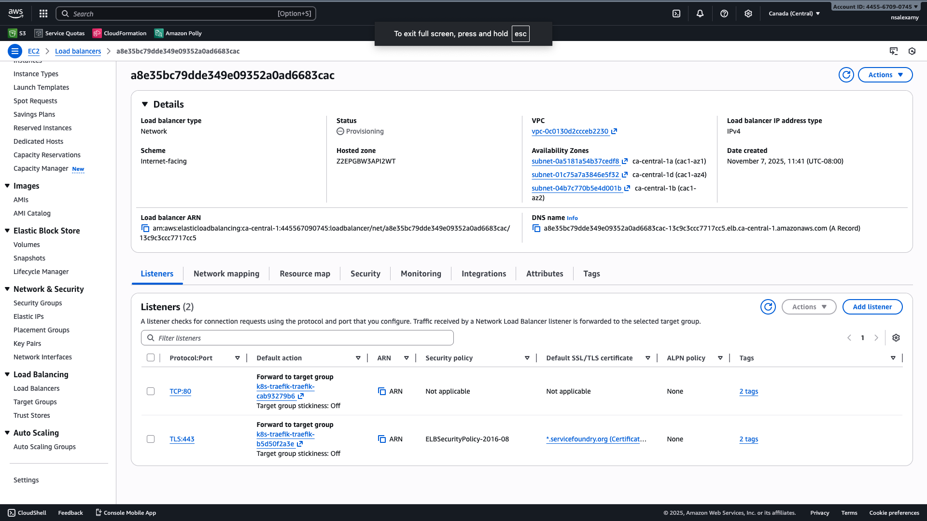Copy the Load balancer ARN
The width and height of the screenshot is (927, 521).
(x=145, y=228)
